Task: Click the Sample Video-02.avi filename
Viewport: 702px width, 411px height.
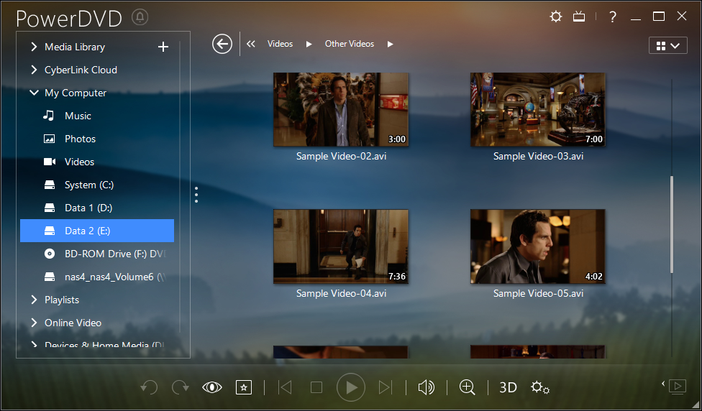Action: coord(341,157)
